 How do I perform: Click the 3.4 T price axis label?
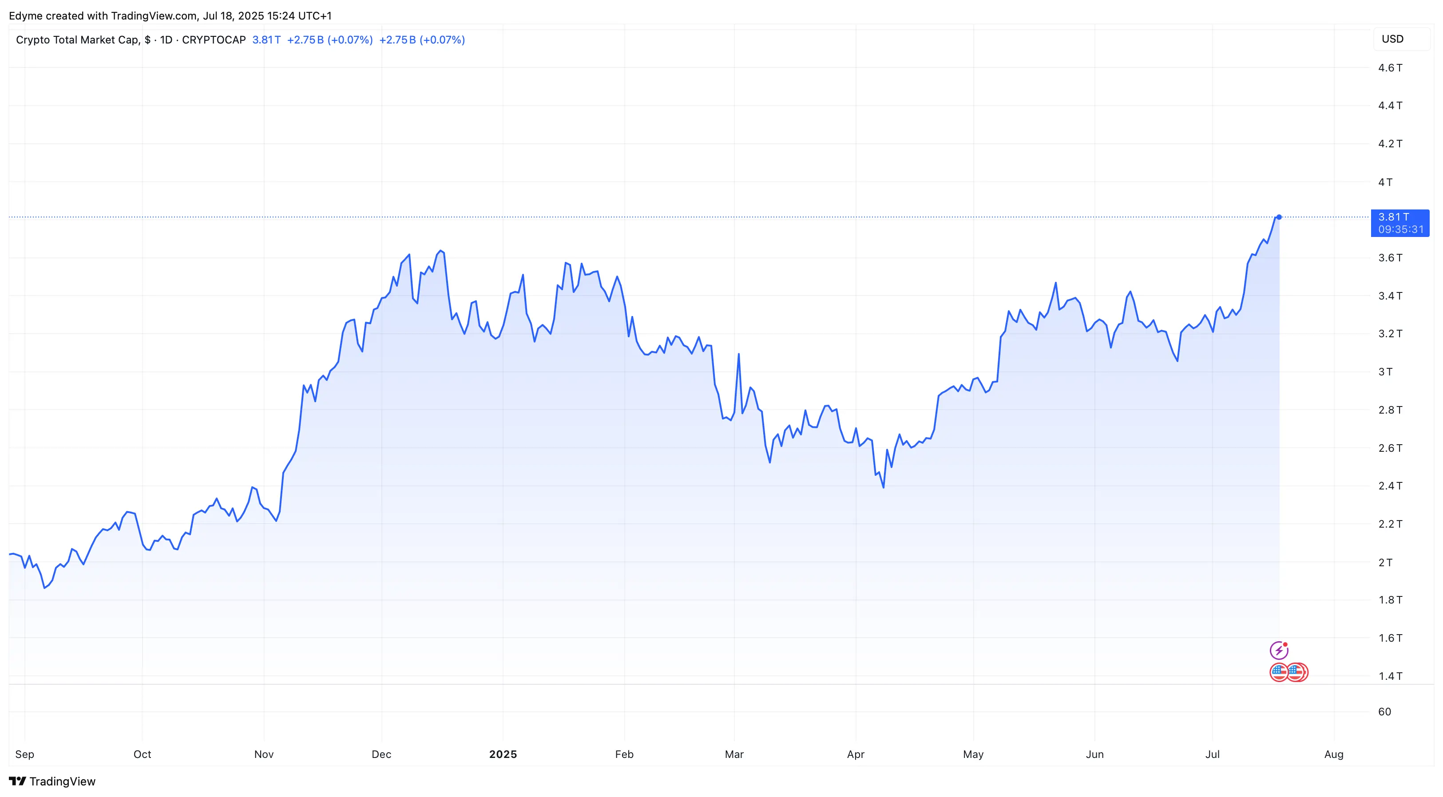(1390, 296)
